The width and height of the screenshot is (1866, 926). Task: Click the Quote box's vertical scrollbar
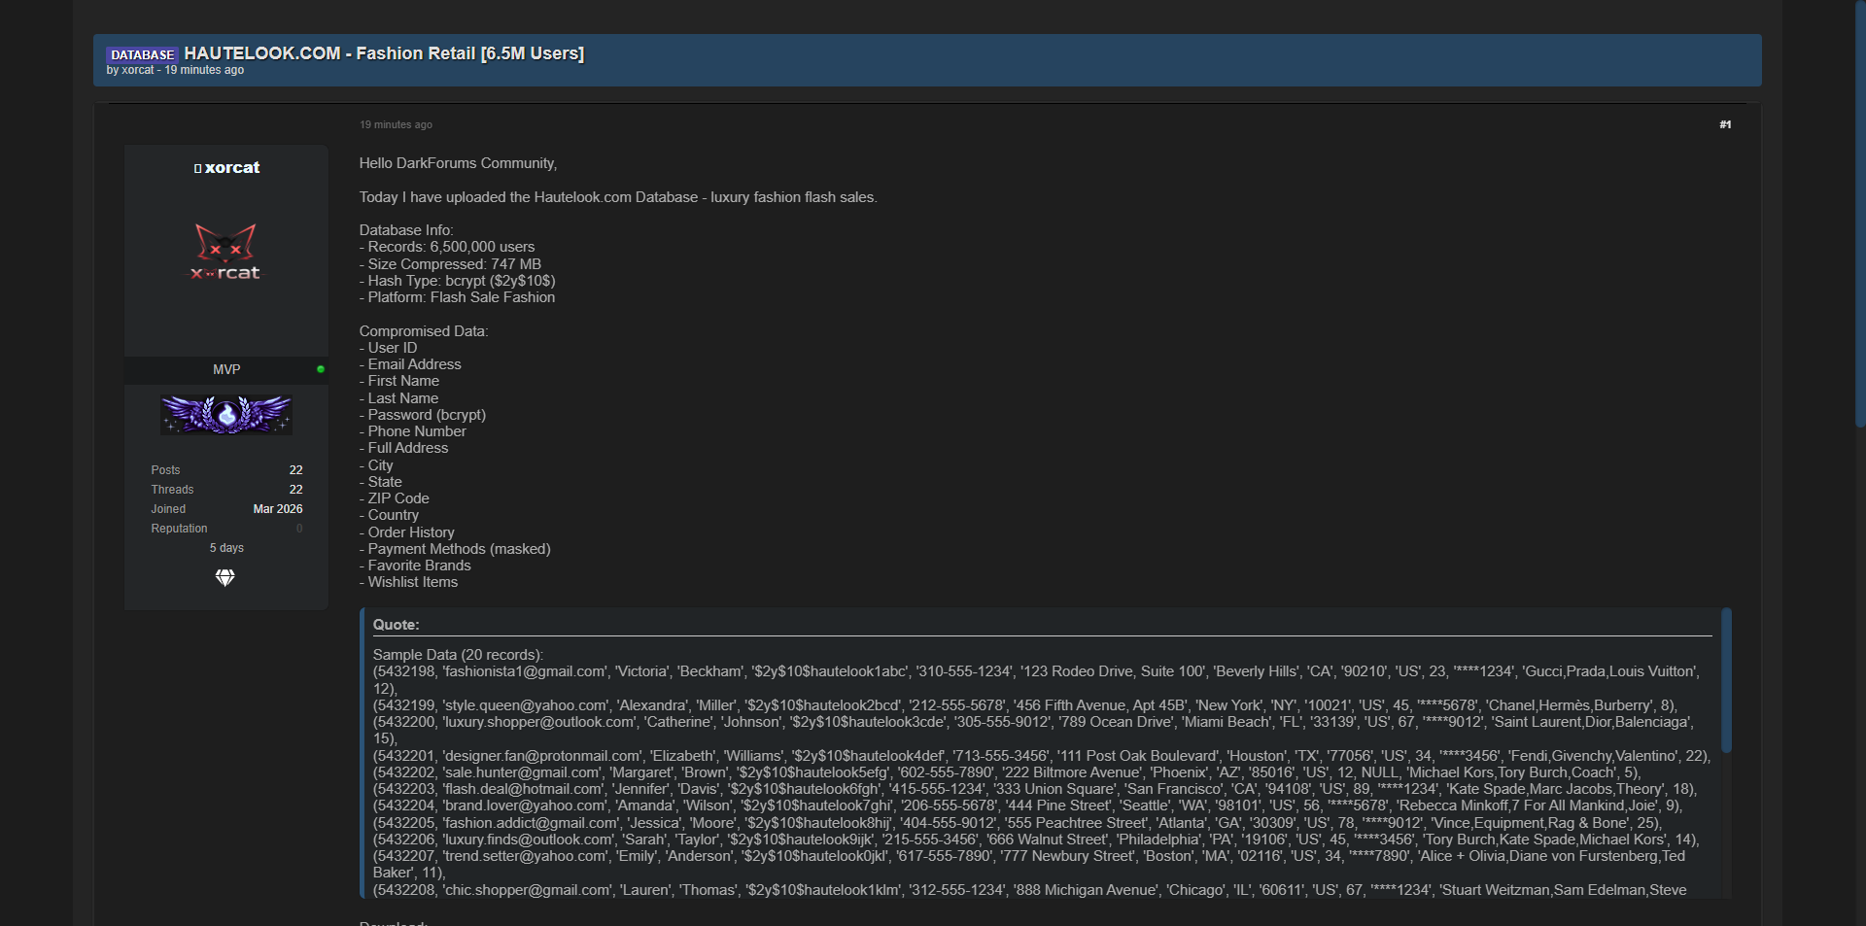(x=1726, y=680)
